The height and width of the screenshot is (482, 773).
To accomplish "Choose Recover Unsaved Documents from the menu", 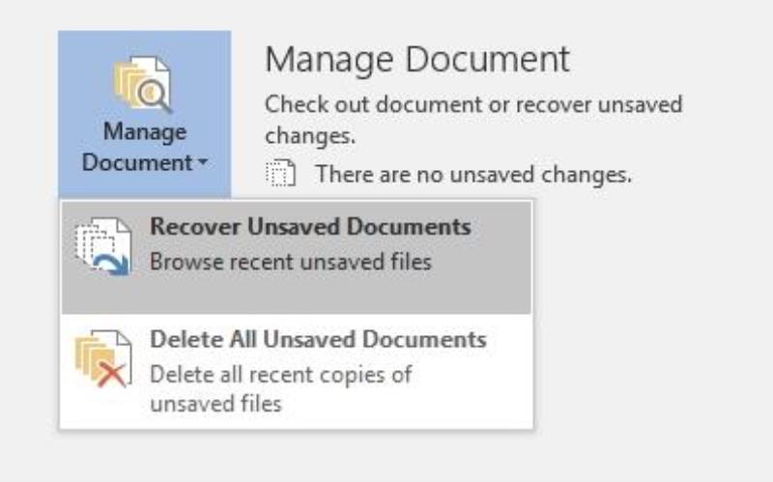I will [x=297, y=258].
